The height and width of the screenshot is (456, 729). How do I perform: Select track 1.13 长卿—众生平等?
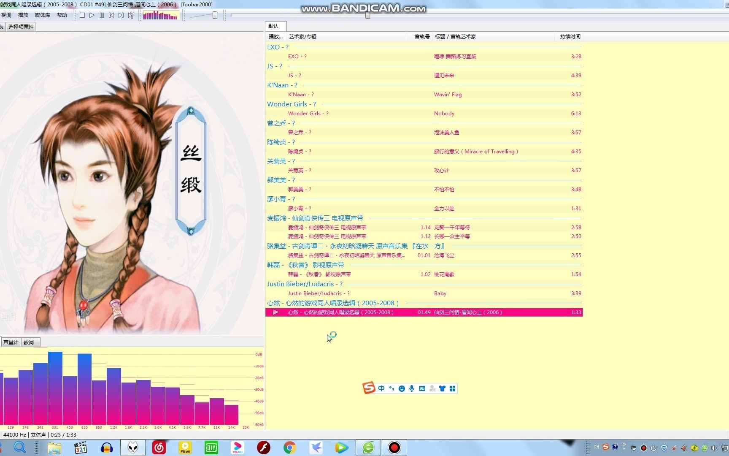click(424, 236)
